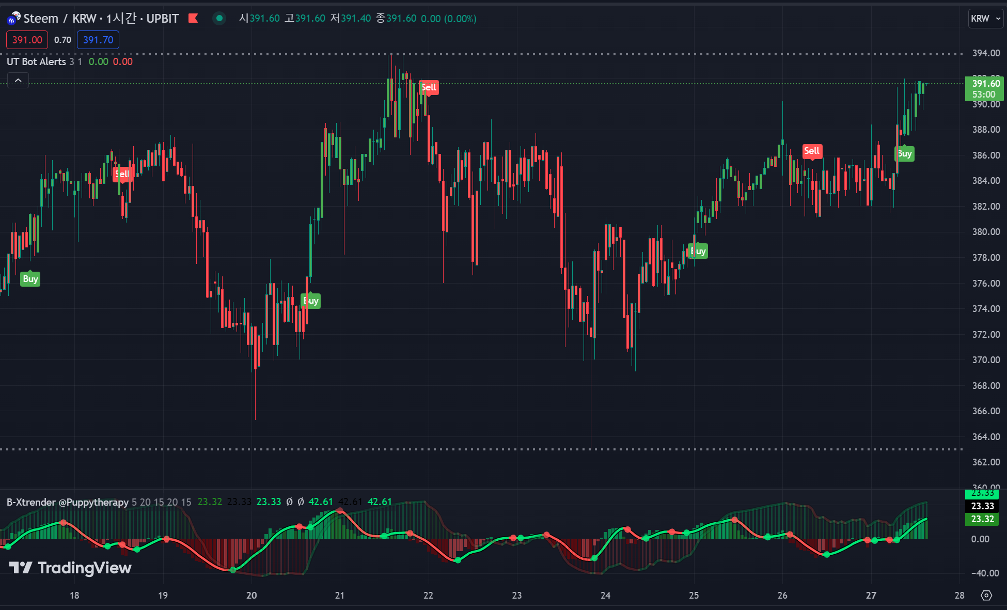Click the 23.32 green oscillator value tag

[982, 519]
